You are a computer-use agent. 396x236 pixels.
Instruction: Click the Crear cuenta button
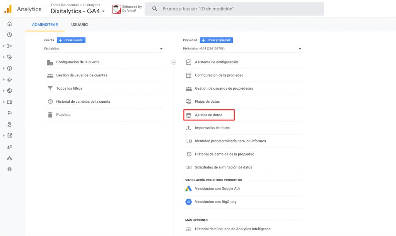point(71,40)
